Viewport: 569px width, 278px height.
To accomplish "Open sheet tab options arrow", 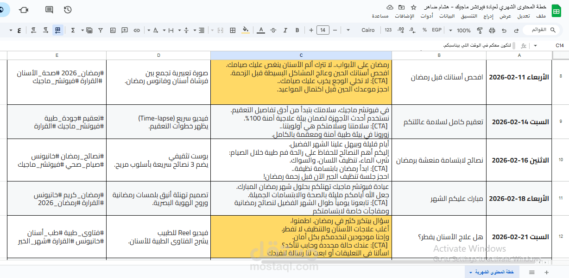I will (x=471, y=272).
